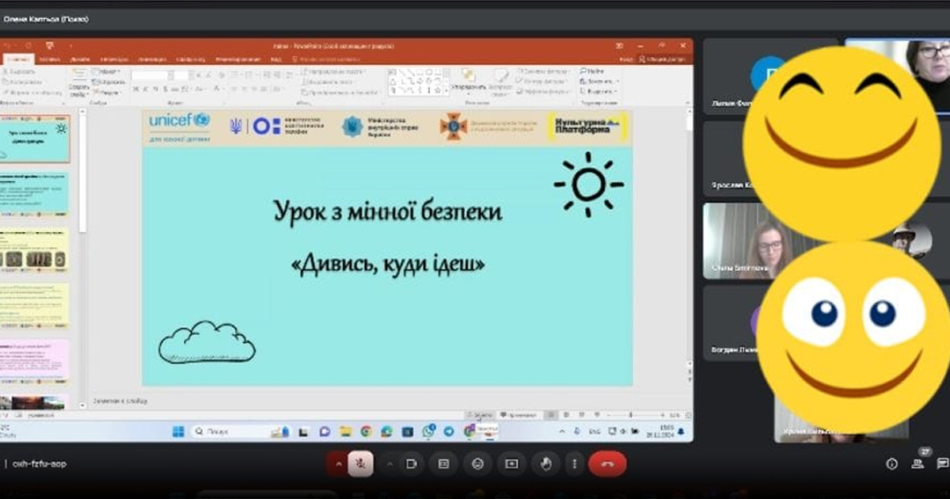Image resolution: width=950 pixels, height=499 pixels.
Task: Open the Слайд-шоу ribbon tab
Action: (192, 59)
